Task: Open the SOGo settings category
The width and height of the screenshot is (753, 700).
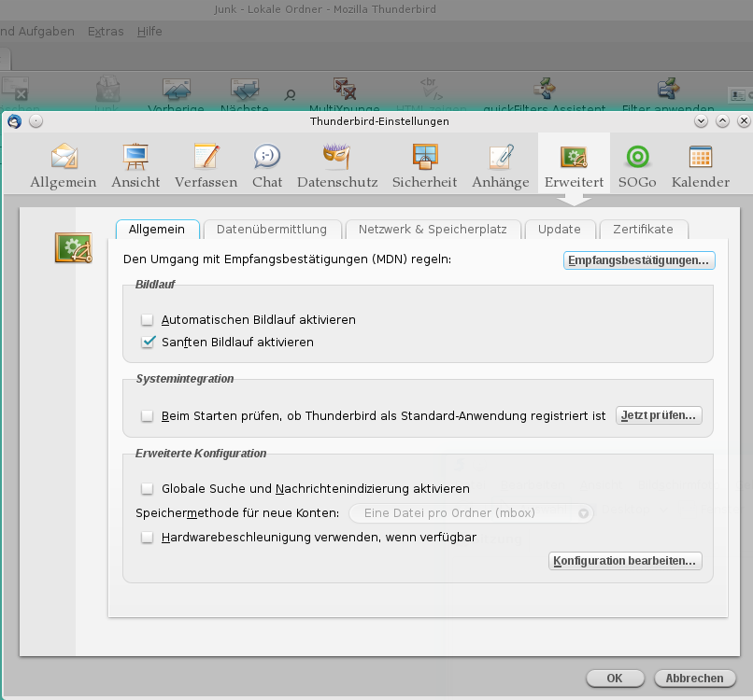Action: 637,165
